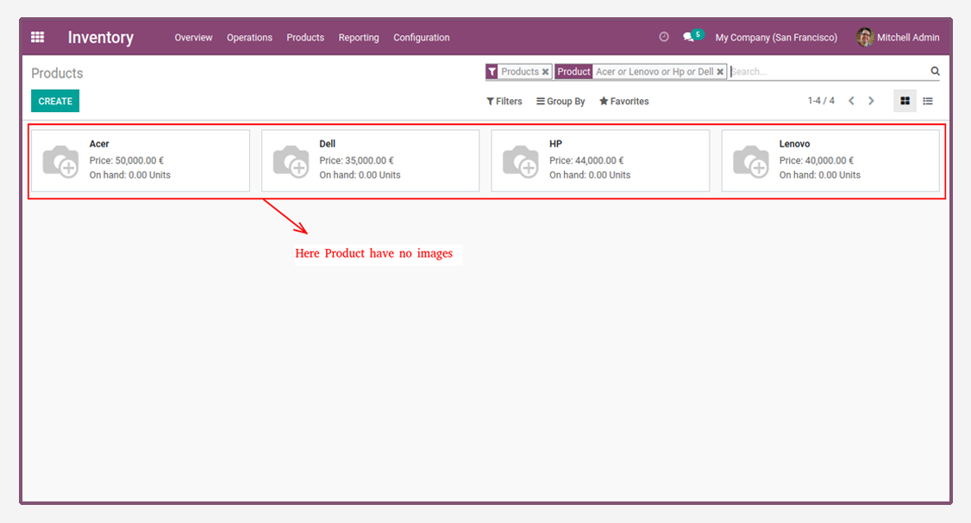Click the 1-4 / 4 pager counter
The image size is (971, 523).
[821, 100]
